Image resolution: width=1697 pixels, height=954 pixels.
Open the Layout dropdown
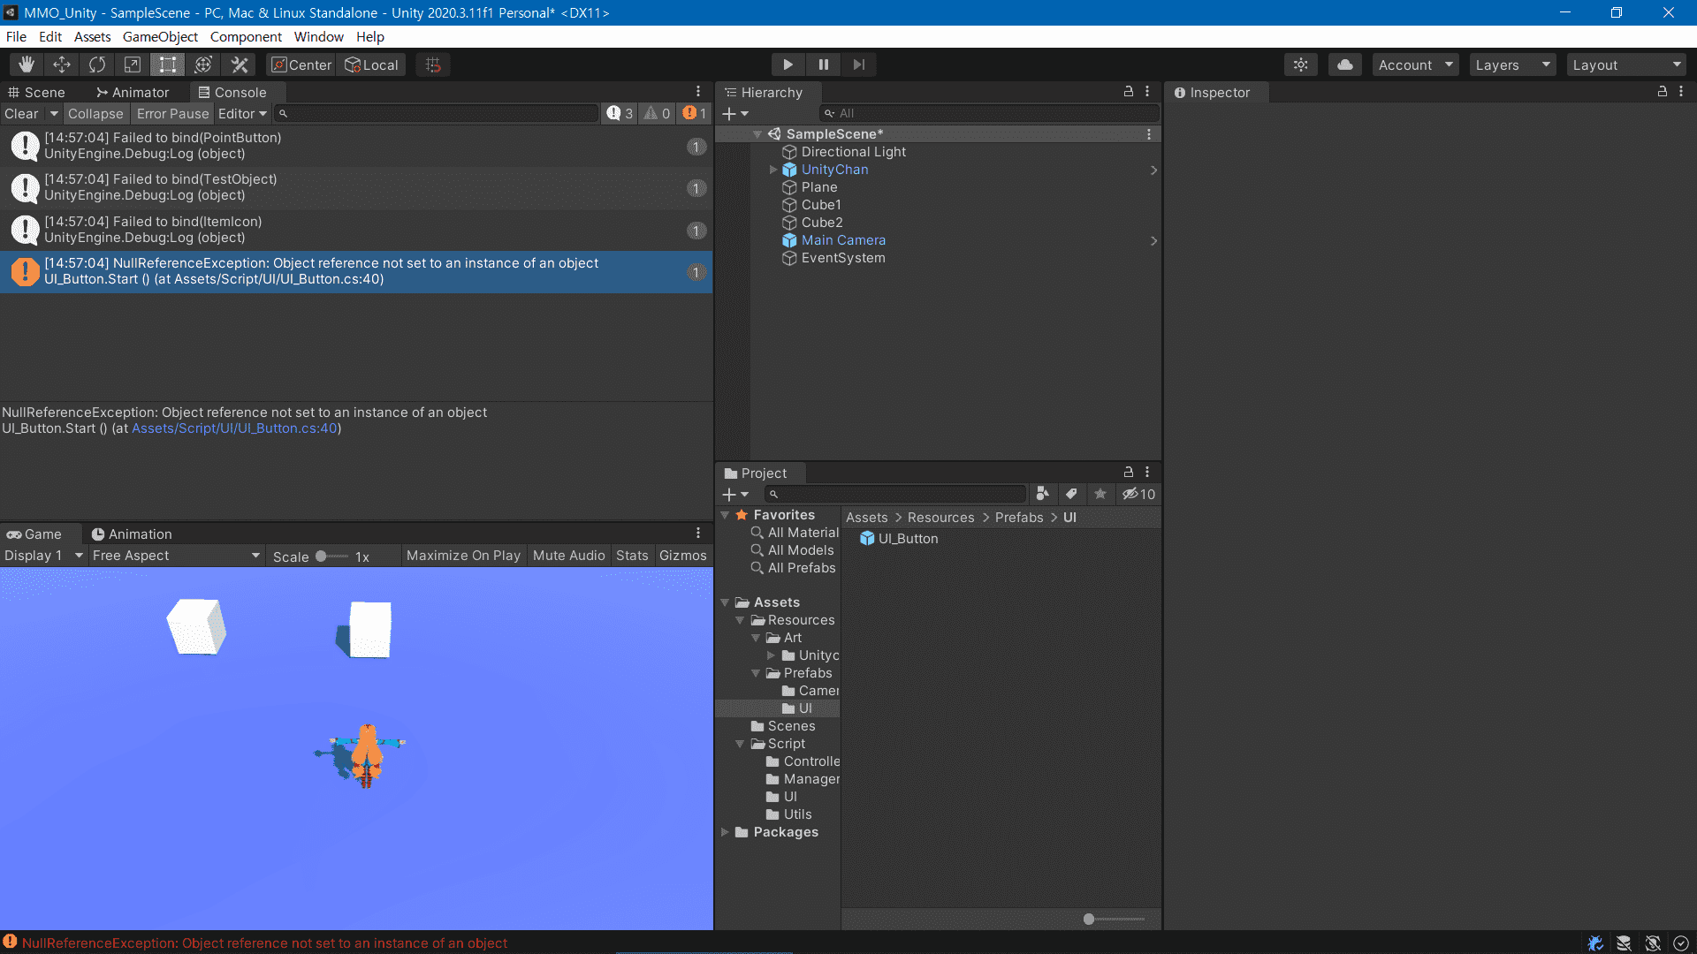point(1626,64)
